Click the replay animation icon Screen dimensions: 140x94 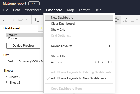[20, 20]
